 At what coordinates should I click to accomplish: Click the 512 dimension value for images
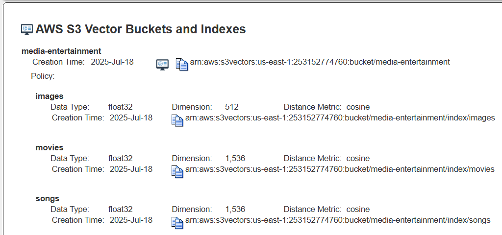click(x=232, y=107)
